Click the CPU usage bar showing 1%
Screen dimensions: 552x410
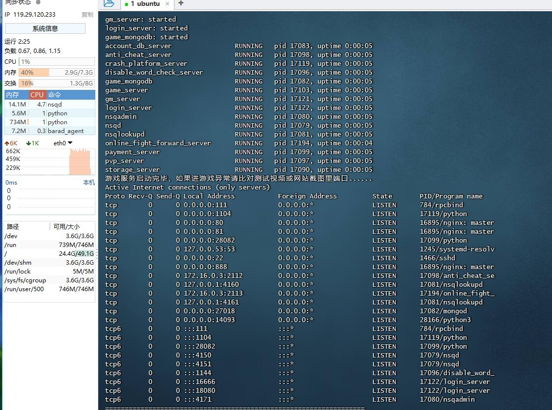pos(57,62)
